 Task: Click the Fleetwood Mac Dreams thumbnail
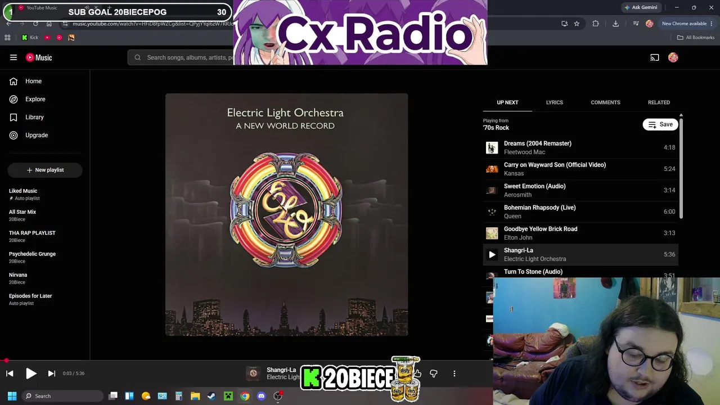coord(492,147)
